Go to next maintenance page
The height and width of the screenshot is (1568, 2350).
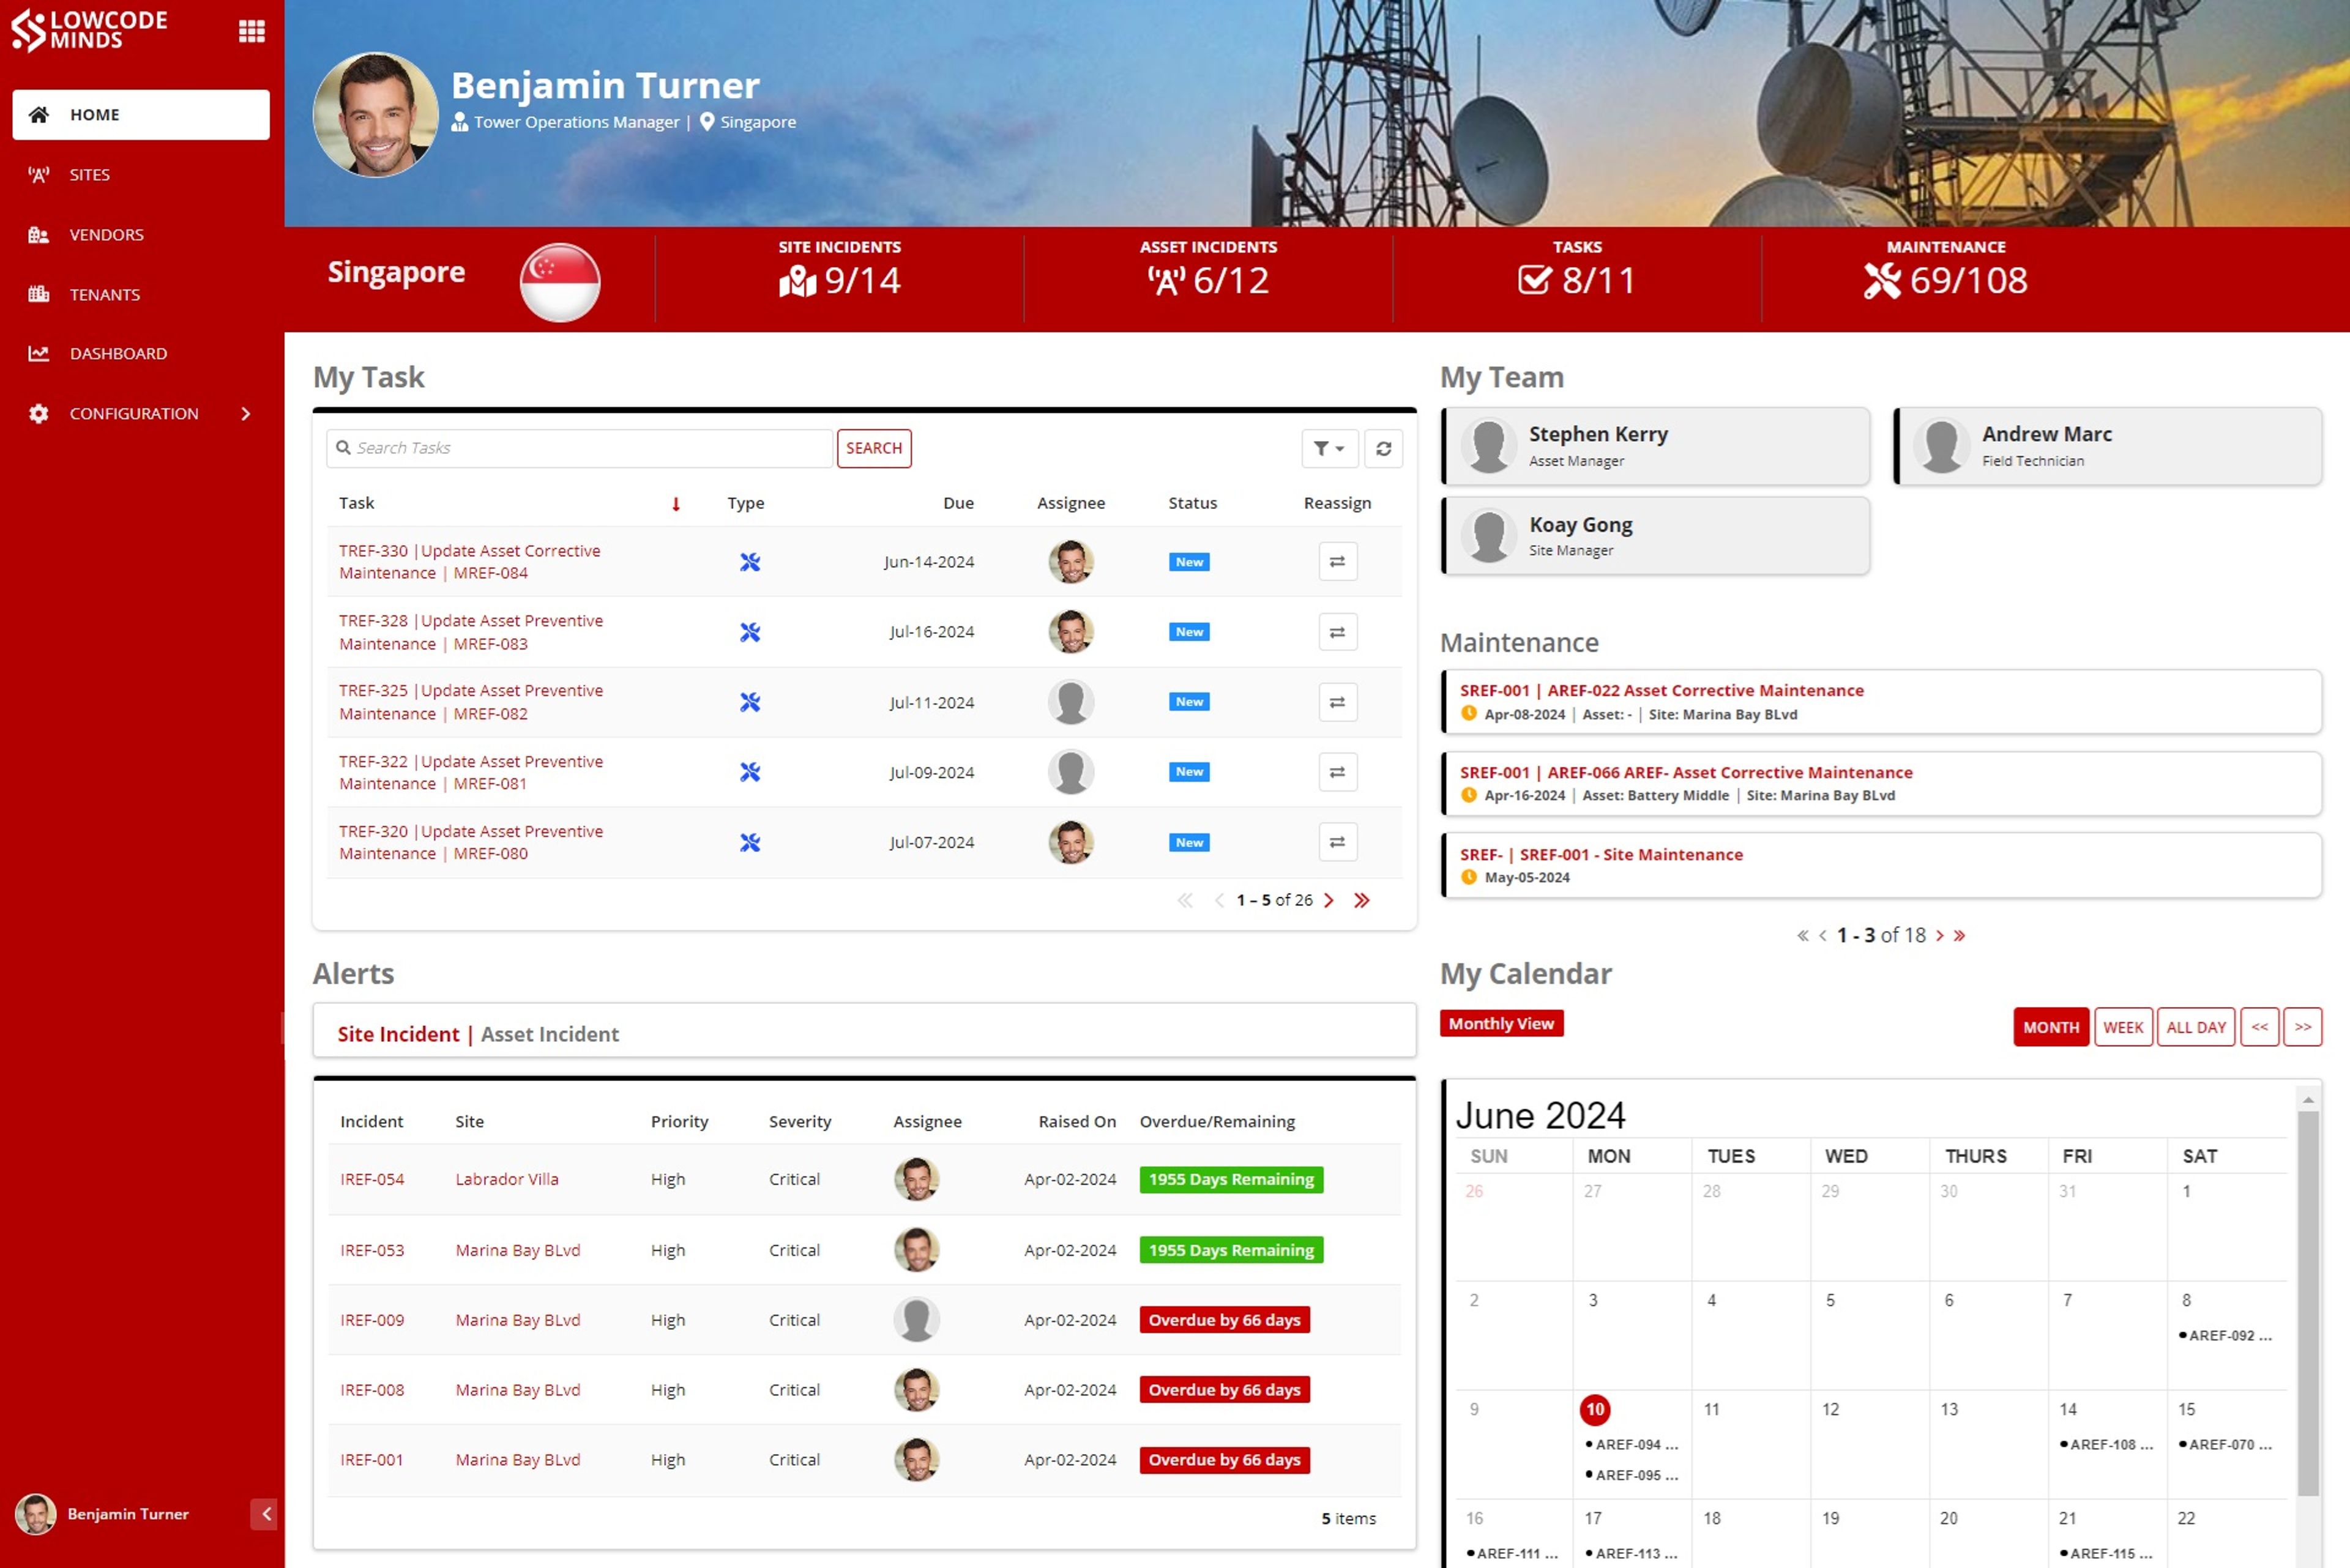click(x=1940, y=936)
